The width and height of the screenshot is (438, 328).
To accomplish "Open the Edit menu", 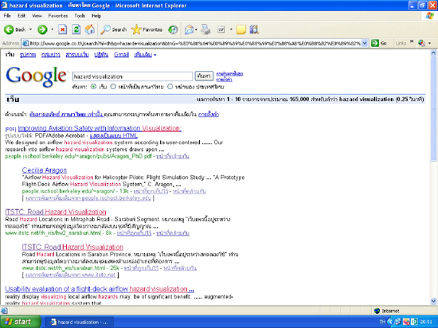I will click(x=22, y=16).
